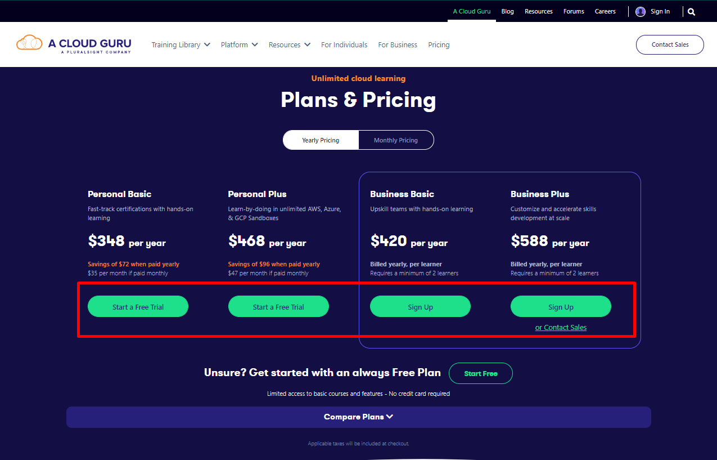Viewport: 717px width, 460px height.
Task: Click the Start Free button
Action: point(481,373)
